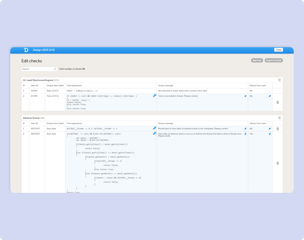Open the long AESTDAT script expression editor
304x240 pixels.
pyautogui.click(x=154, y=134)
